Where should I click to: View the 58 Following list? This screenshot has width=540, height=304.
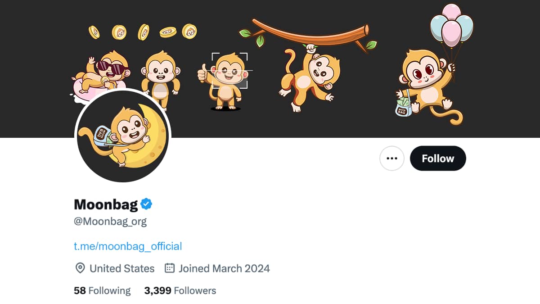pyautogui.click(x=102, y=290)
